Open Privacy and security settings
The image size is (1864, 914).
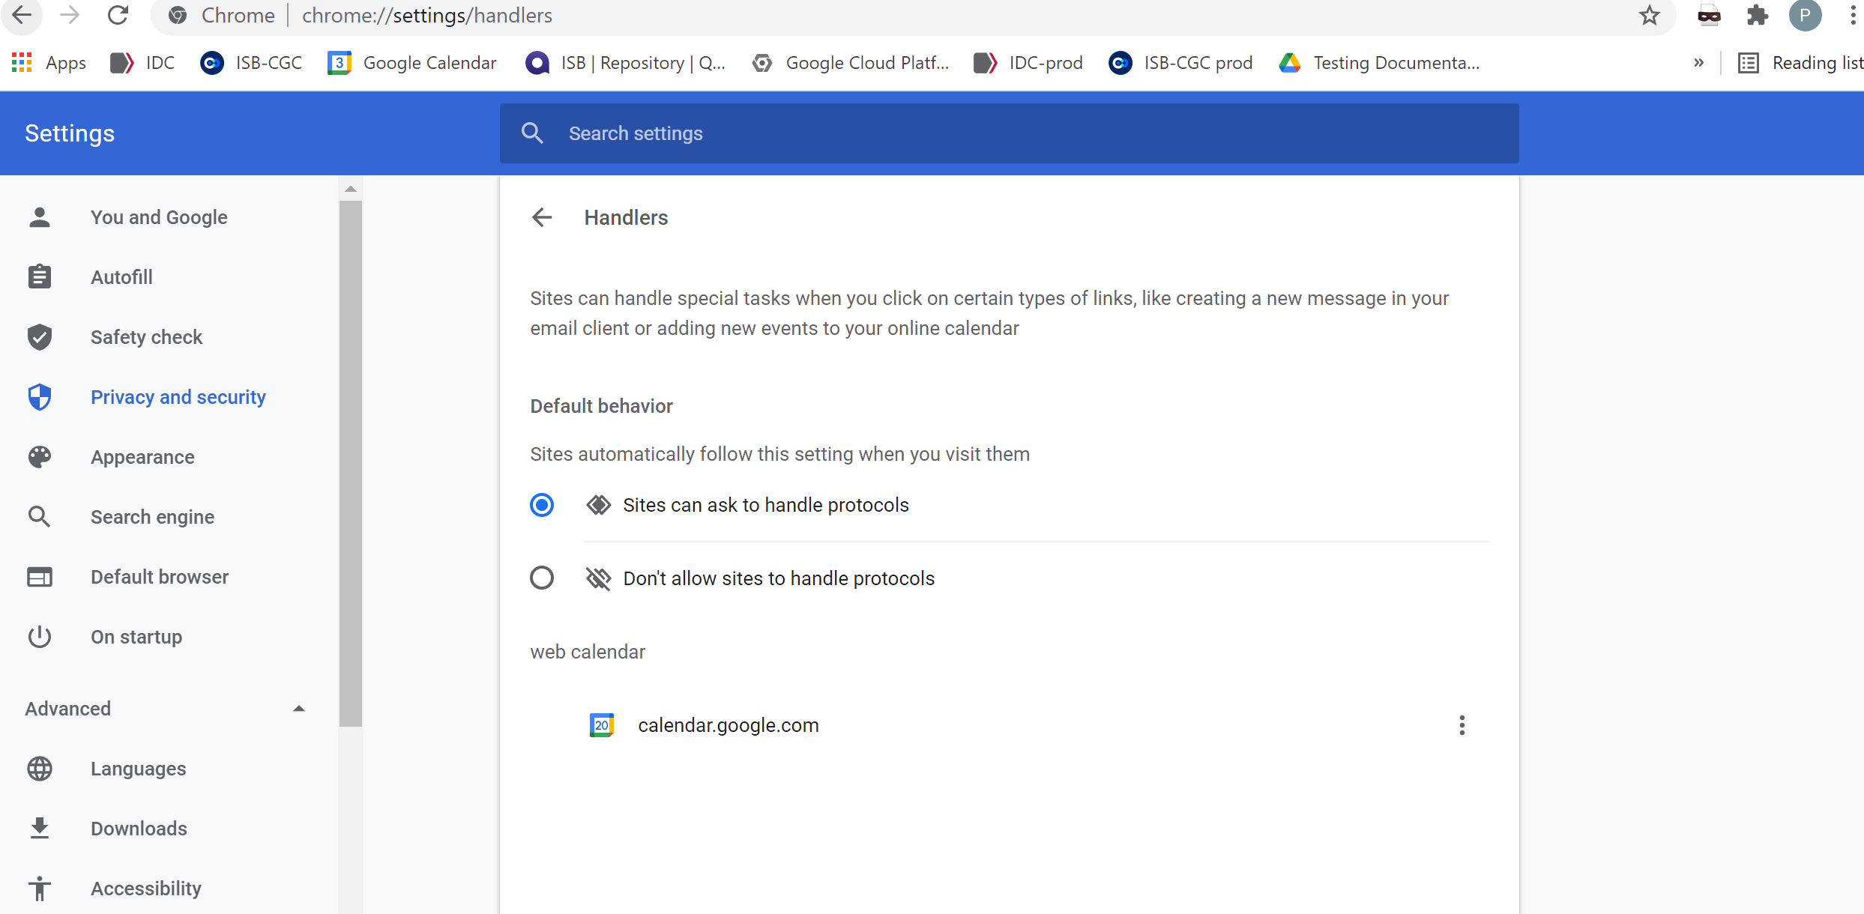tap(178, 397)
